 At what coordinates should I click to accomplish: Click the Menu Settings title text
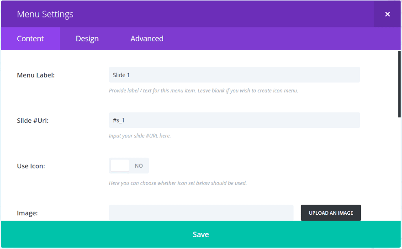tap(45, 14)
